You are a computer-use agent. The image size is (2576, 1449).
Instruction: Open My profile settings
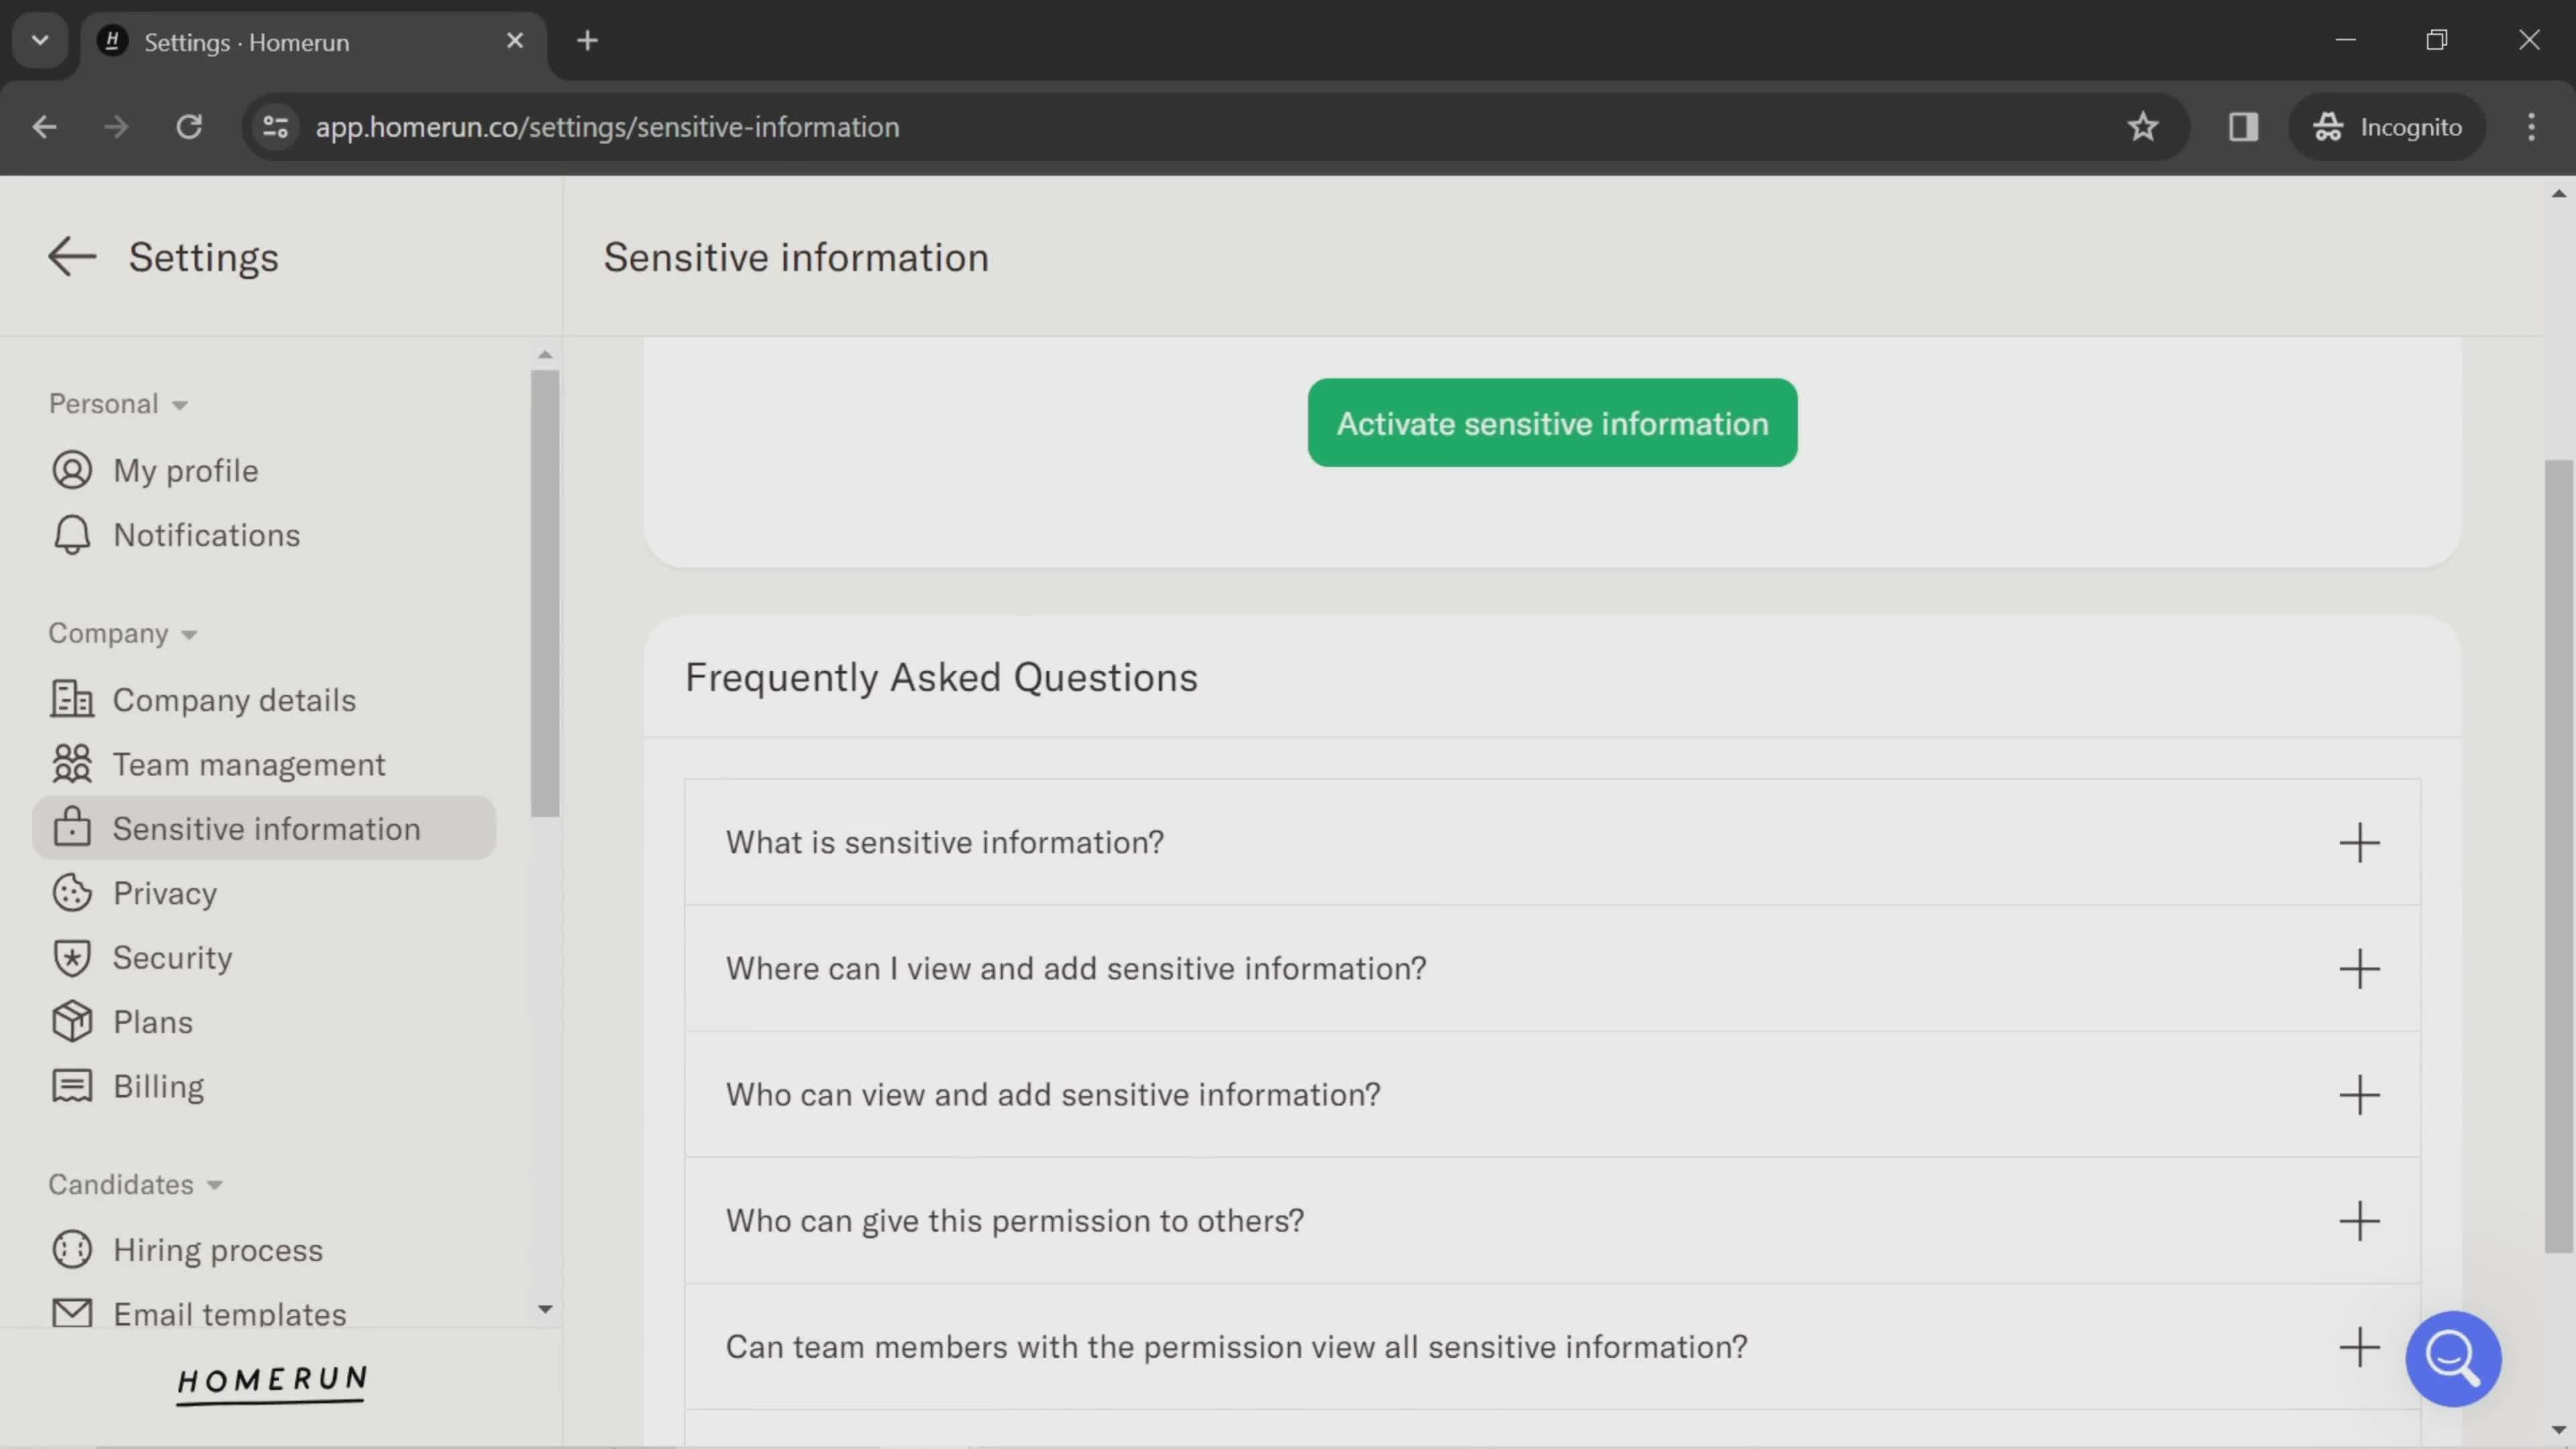coord(186,471)
